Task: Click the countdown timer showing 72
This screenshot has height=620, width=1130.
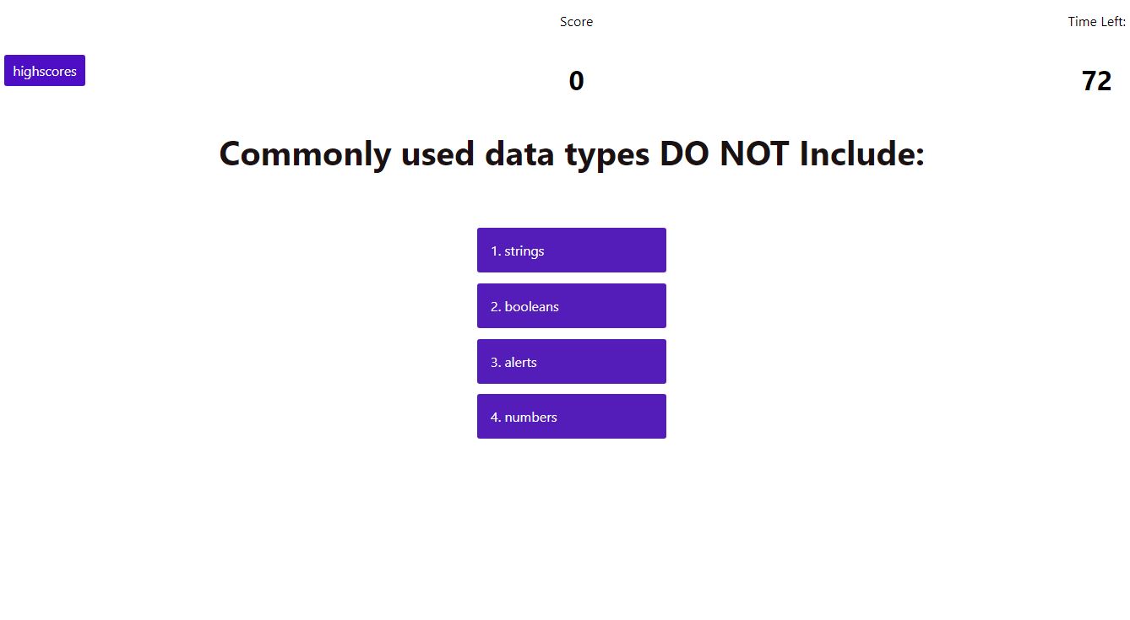Action: [x=1096, y=81]
